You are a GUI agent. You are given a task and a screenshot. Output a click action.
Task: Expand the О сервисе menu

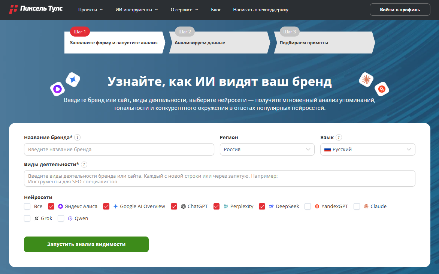185,10
